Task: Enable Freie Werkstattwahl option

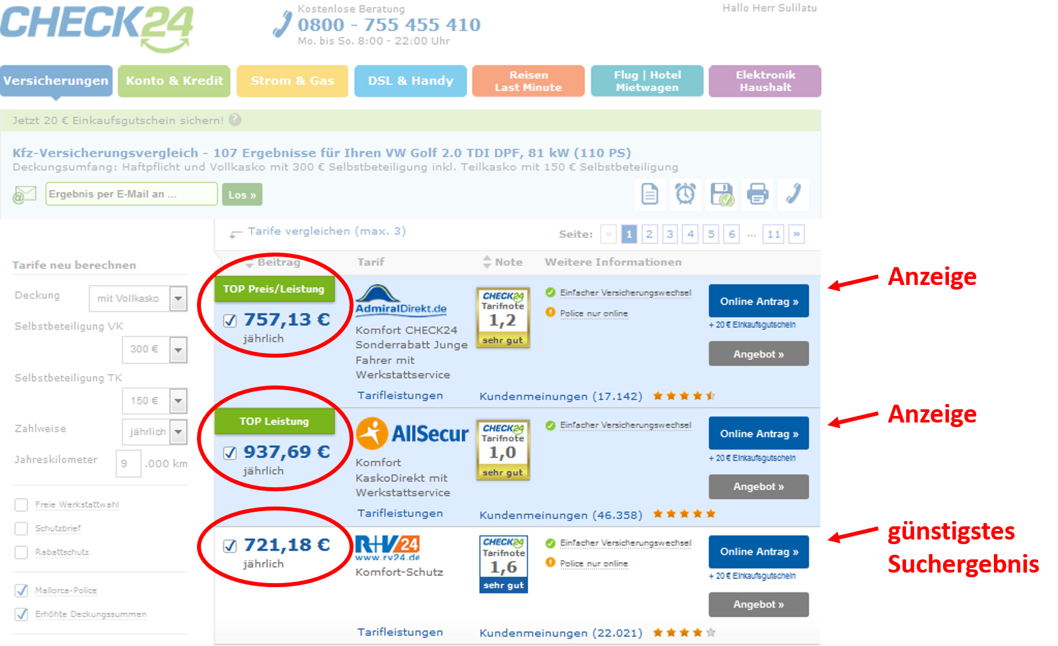Action: (21, 505)
